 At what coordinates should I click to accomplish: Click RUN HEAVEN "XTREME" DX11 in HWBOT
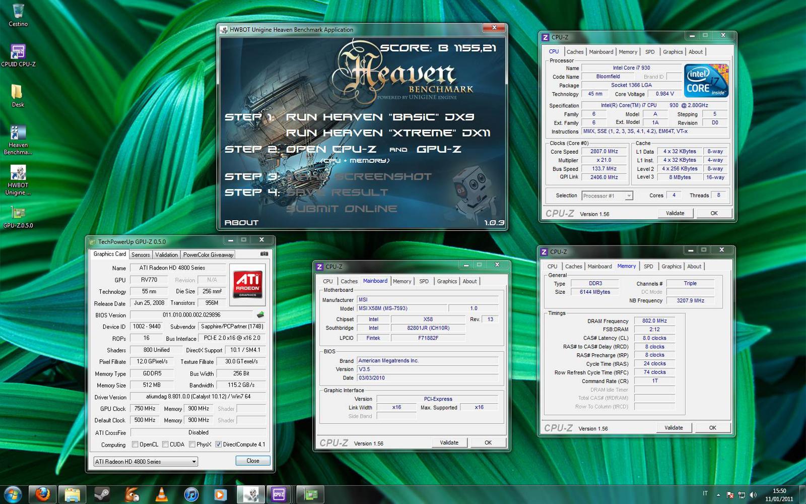tap(388, 133)
